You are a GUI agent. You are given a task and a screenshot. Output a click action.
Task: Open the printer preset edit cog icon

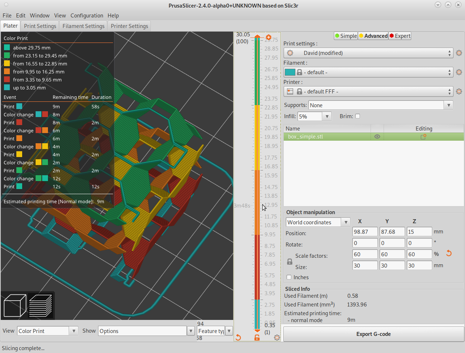pos(459,91)
